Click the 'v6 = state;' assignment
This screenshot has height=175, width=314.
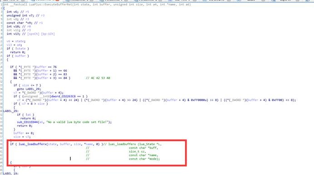16,41
